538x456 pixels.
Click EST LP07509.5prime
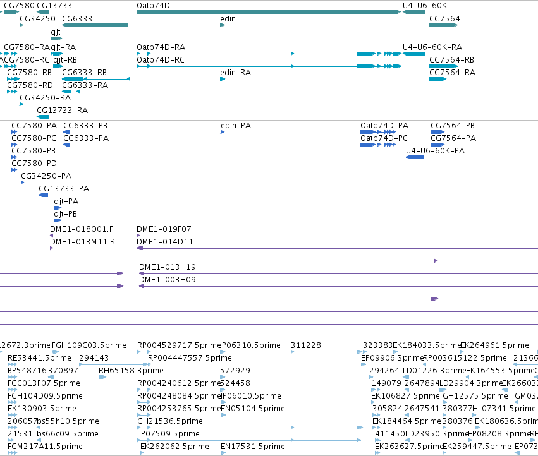pyautogui.click(x=248, y=440)
